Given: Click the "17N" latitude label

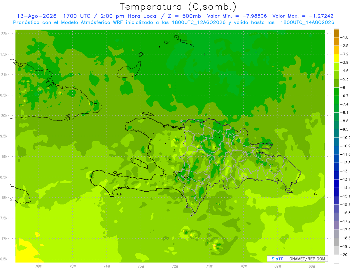Looking at the screenshot, I should (4, 239).
